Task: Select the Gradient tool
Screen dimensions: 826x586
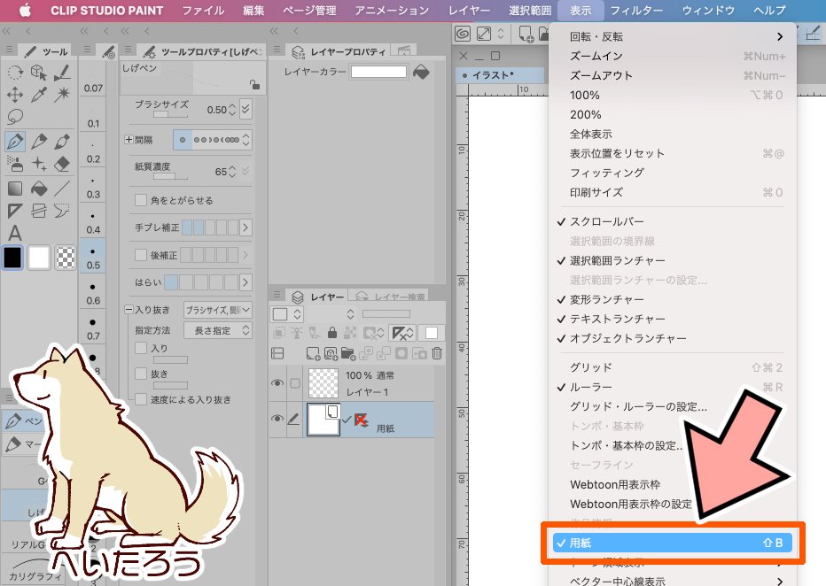Action: [15, 188]
